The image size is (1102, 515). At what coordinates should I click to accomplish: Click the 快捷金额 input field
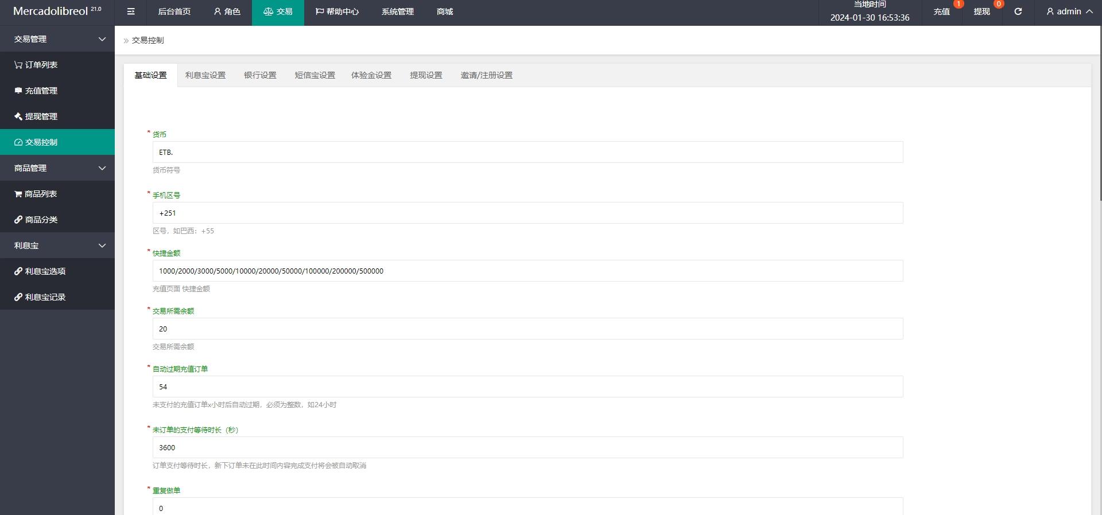[527, 271]
